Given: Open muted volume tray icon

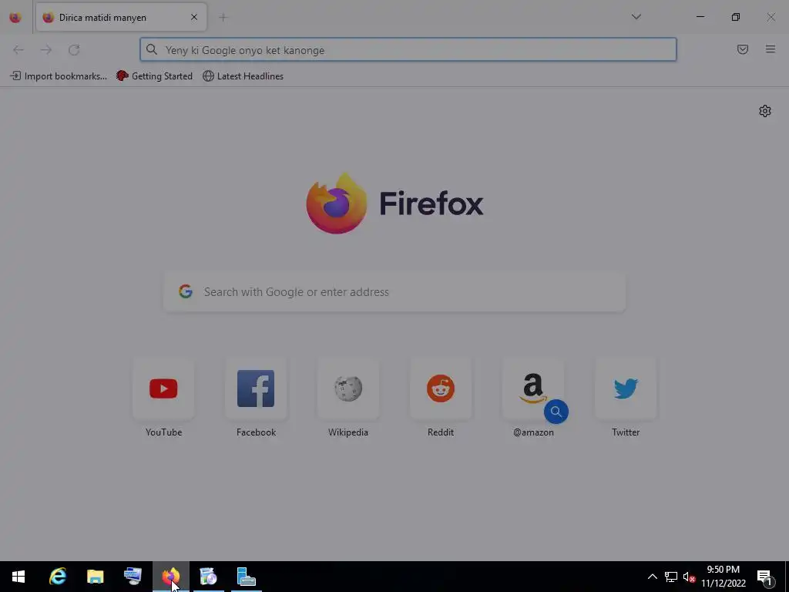Looking at the screenshot, I should 689,577.
